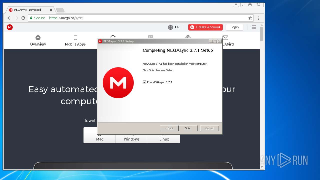Click the disabled Back button in Setup

click(169, 128)
